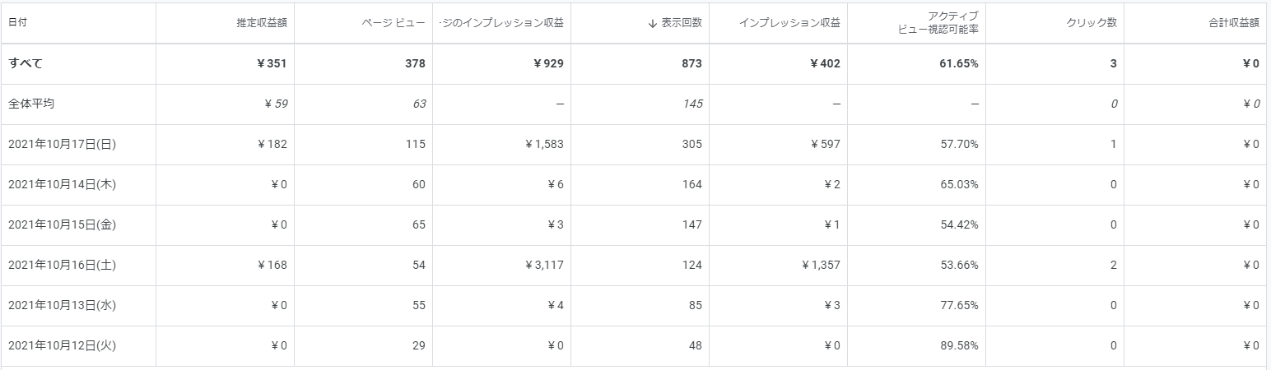Click the ¥1,357 impression revenue cell
The image size is (1271, 370).
[x=821, y=265]
